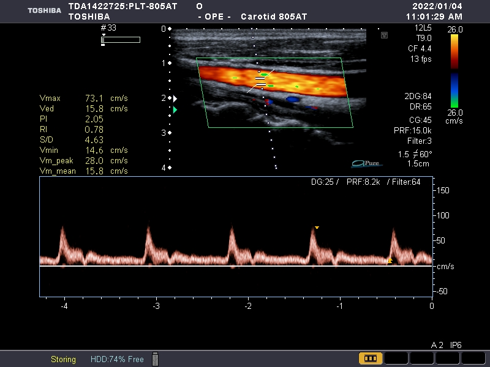Select the empty thumbnail slot beside filmstrip
The height and width of the screenshot is (367, 490).
[x=396, y=358]
